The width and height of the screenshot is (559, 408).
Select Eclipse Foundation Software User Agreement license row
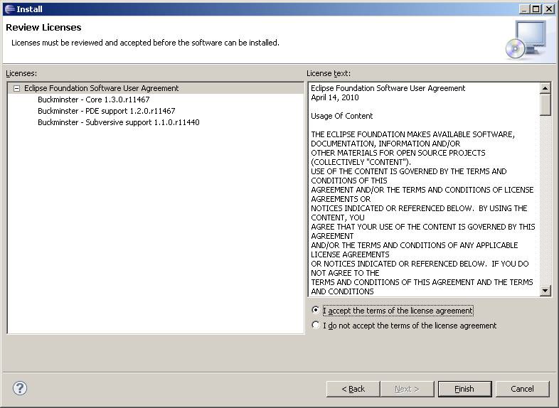(156, 88)
